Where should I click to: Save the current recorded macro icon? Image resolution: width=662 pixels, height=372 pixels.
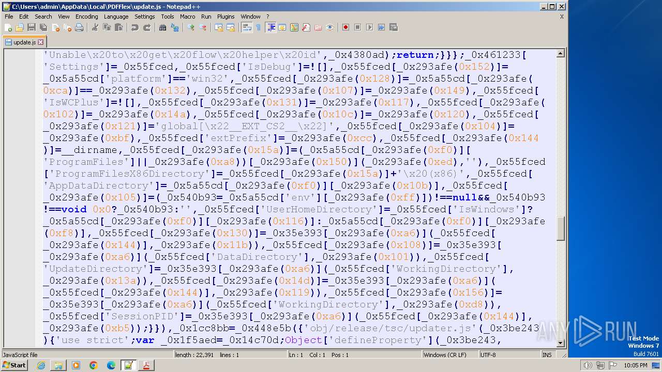coord(393,27)
